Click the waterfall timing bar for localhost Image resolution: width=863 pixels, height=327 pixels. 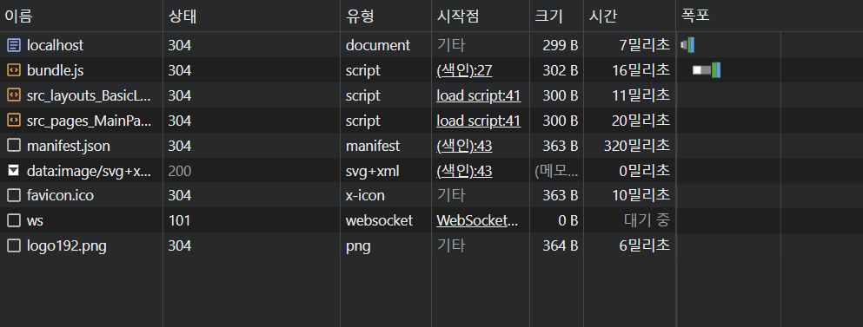click(x=687, y=45)
